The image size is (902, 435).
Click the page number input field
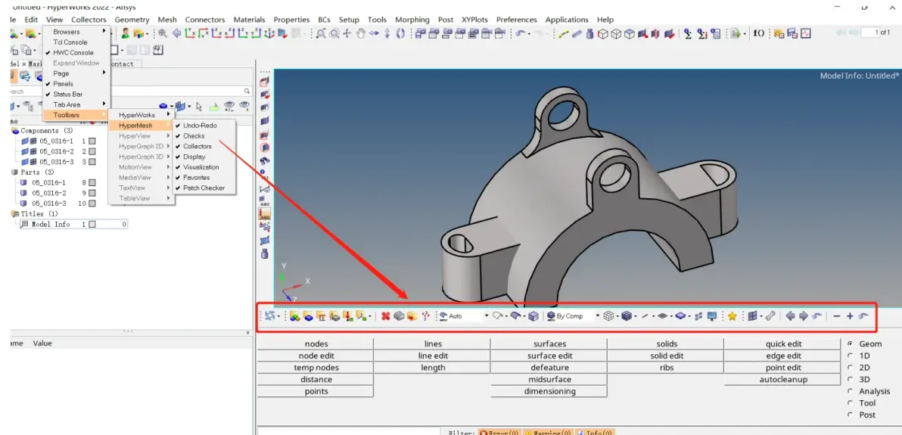click(x=869, y=33)
